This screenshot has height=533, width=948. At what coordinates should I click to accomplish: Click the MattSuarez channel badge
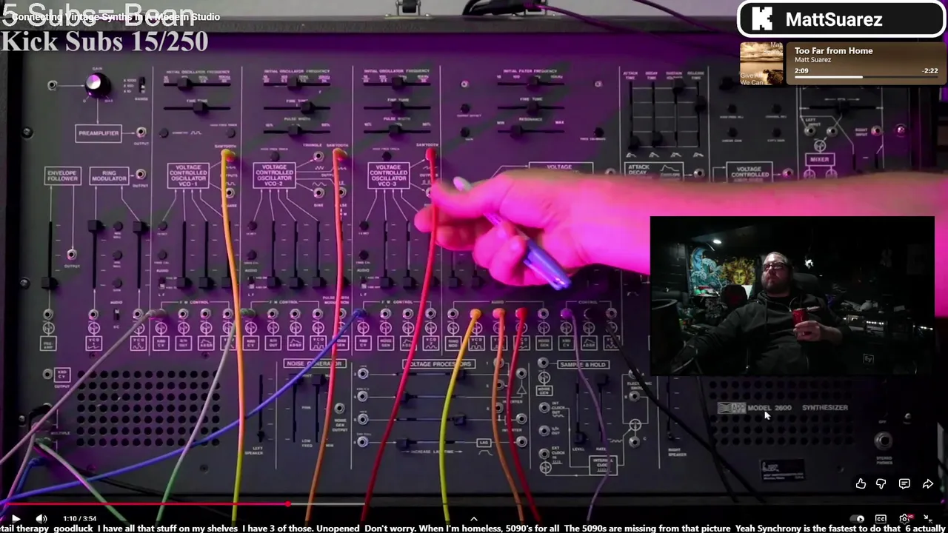(841, 19)
